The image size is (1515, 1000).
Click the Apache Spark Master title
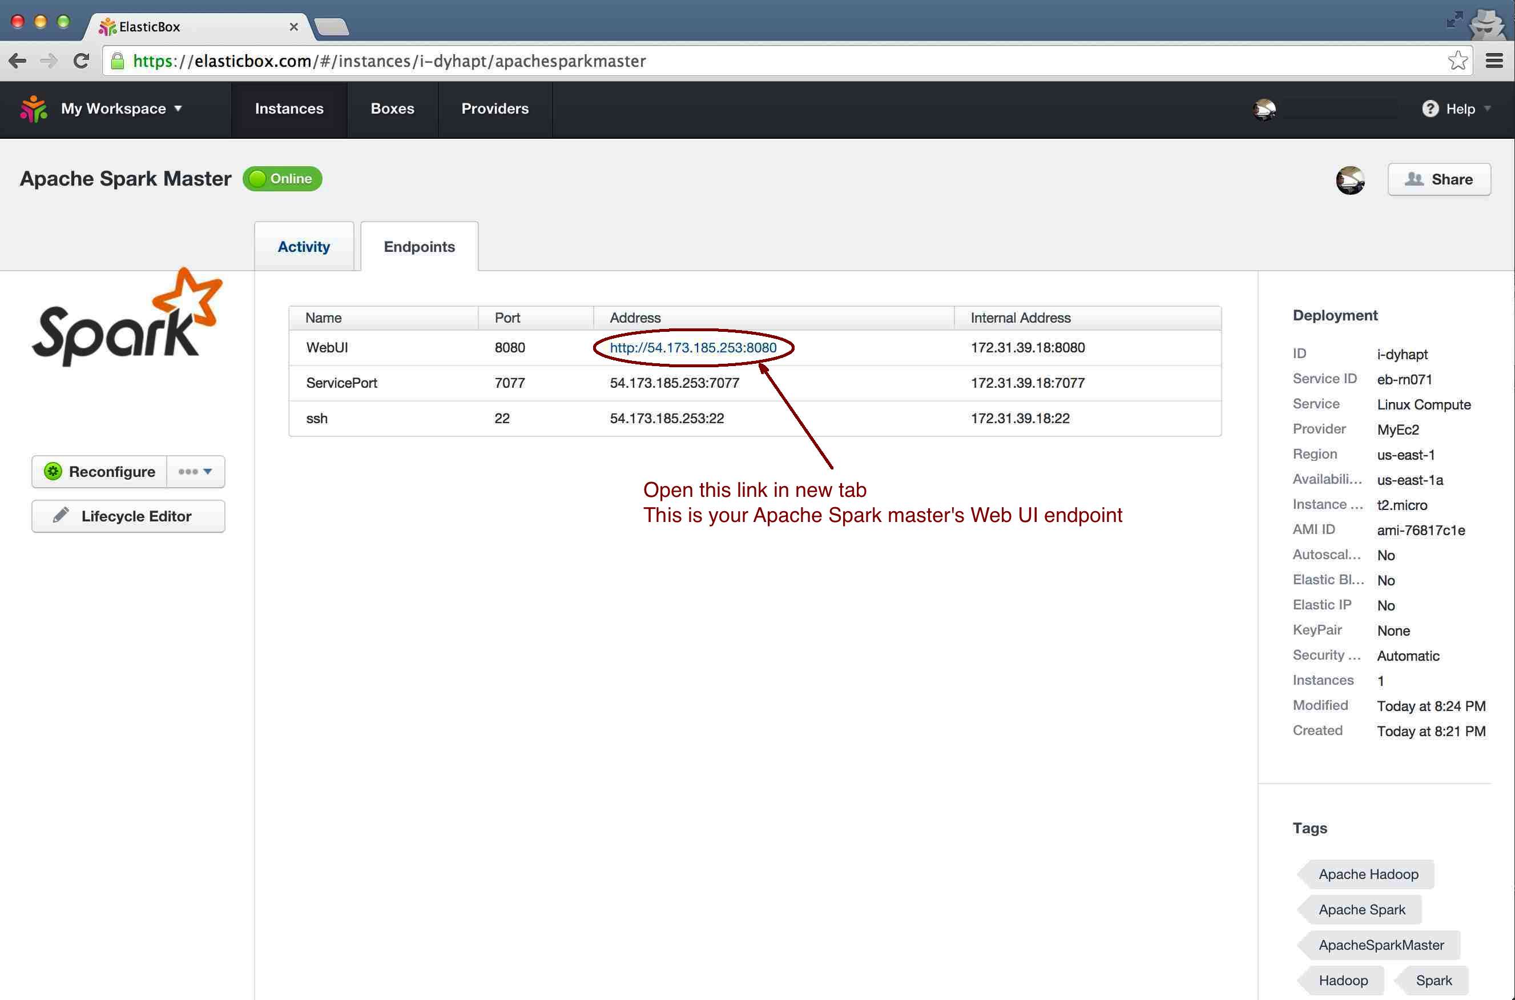tap(126, 179)
